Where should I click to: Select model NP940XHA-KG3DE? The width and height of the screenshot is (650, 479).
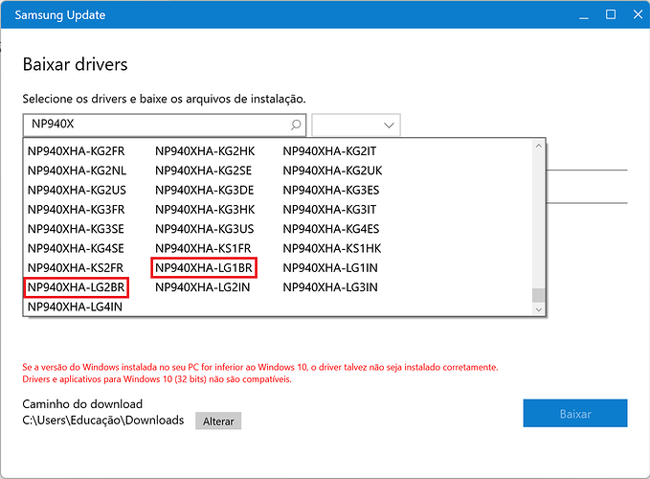pos(204,190)
